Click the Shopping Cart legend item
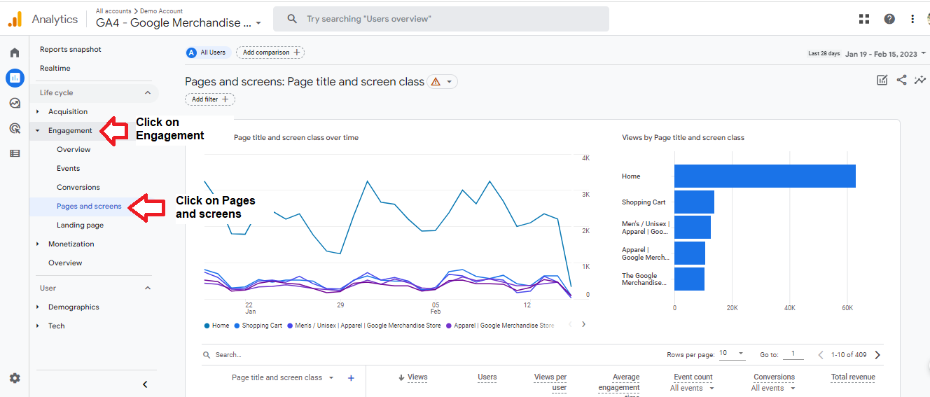Viewport: 930px width, 397px height. click(258, 325)
